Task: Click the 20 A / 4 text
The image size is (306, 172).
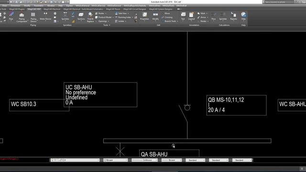Action: pyautogui.click(x=216, y=110)
